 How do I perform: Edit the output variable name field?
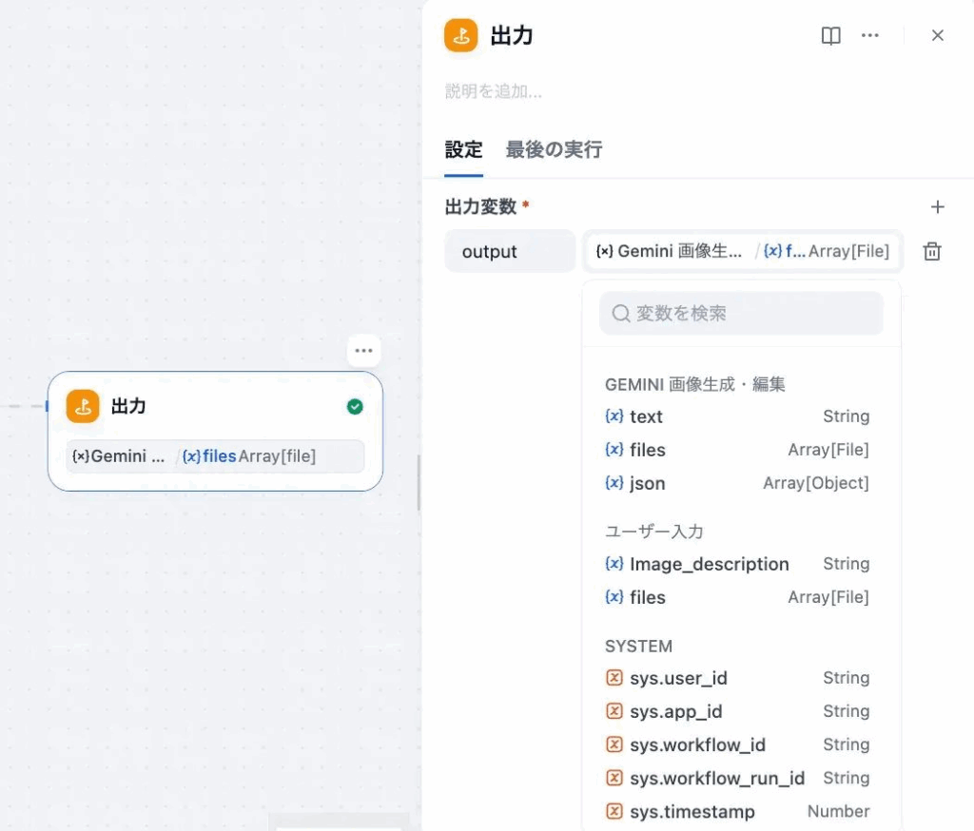tap(510, 252)
